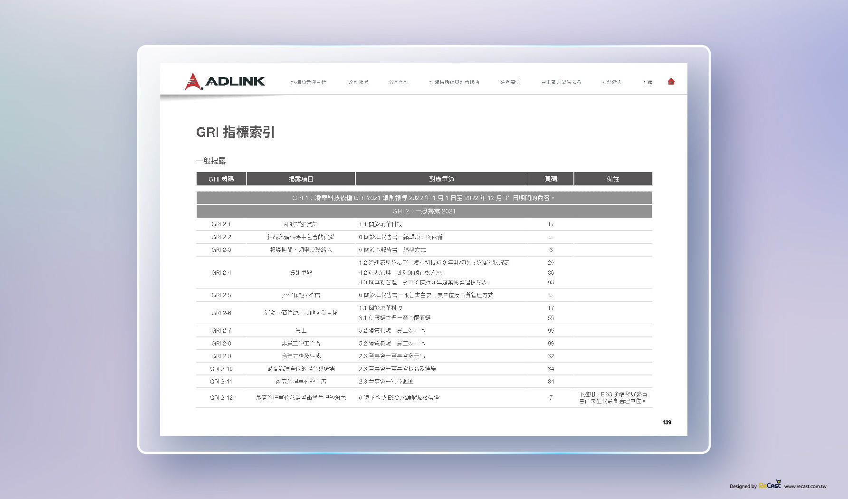
Task: Click the GRI 2 一般揭露 2021 banner row
Action: point(424,211)
